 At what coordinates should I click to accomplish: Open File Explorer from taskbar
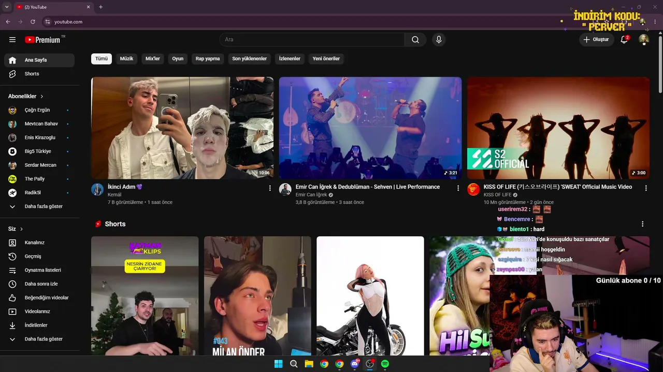[309, 364]
